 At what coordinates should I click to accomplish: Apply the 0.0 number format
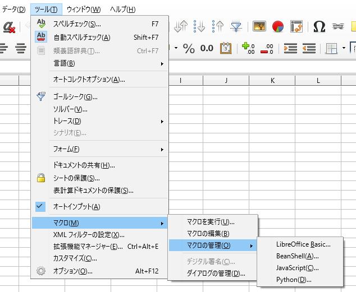coord(207,48)
